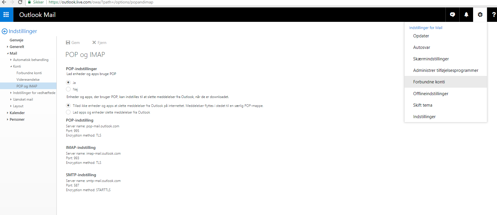Click the Fjern X icon
This screenshot has width=497, height=215.
(94, 43)
